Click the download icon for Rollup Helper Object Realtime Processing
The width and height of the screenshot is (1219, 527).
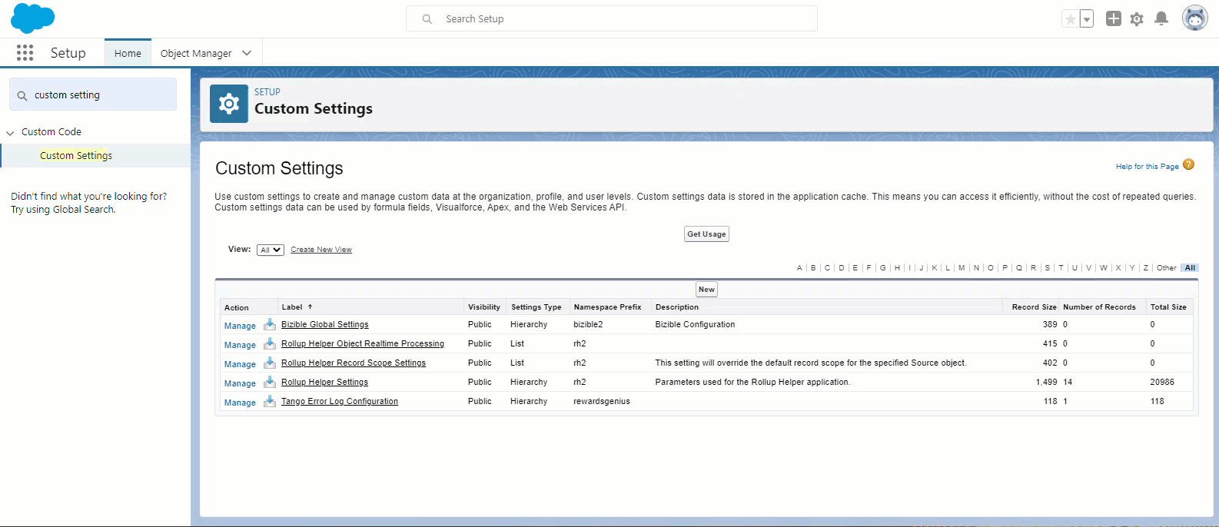pyautogui.click(x=270, y=343)
